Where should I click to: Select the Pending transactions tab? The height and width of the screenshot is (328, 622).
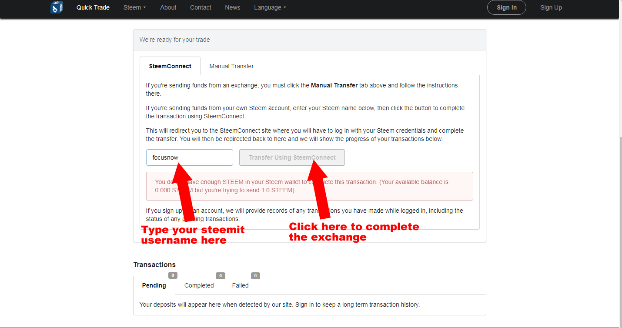tap(154, 285)
